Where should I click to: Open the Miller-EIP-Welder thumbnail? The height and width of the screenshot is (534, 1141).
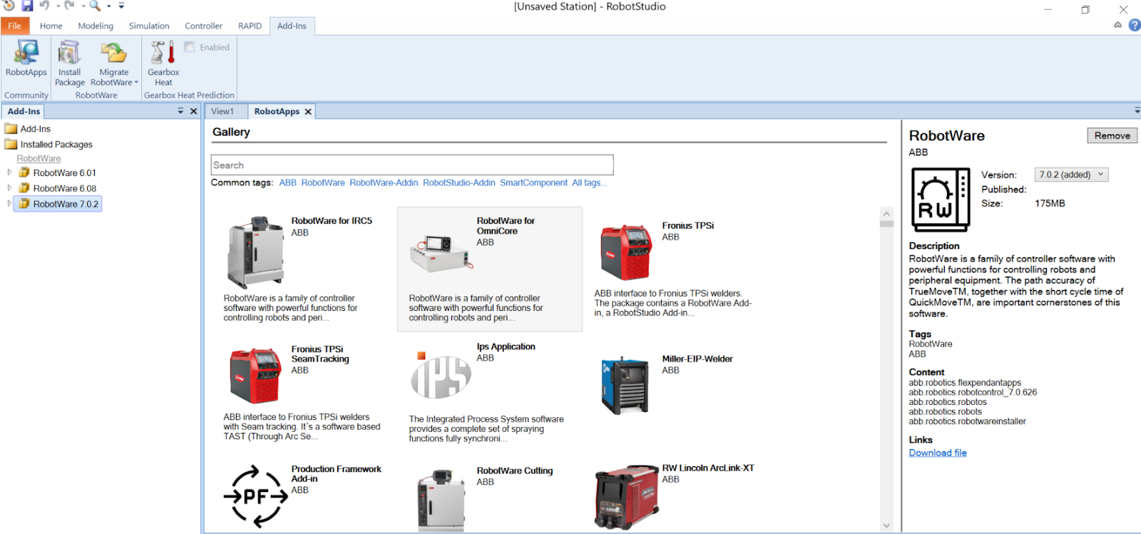[625, 386]
